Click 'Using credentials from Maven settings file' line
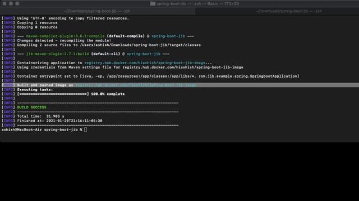The height and width of the screenshot is (201, 359). (130, 67)
